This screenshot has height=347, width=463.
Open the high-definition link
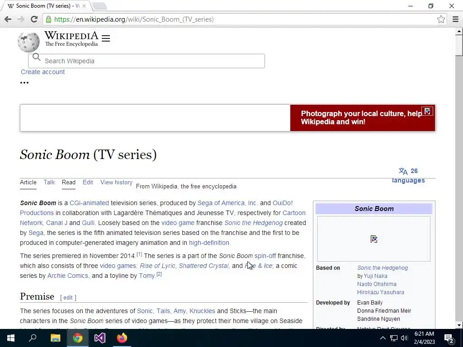210,243
